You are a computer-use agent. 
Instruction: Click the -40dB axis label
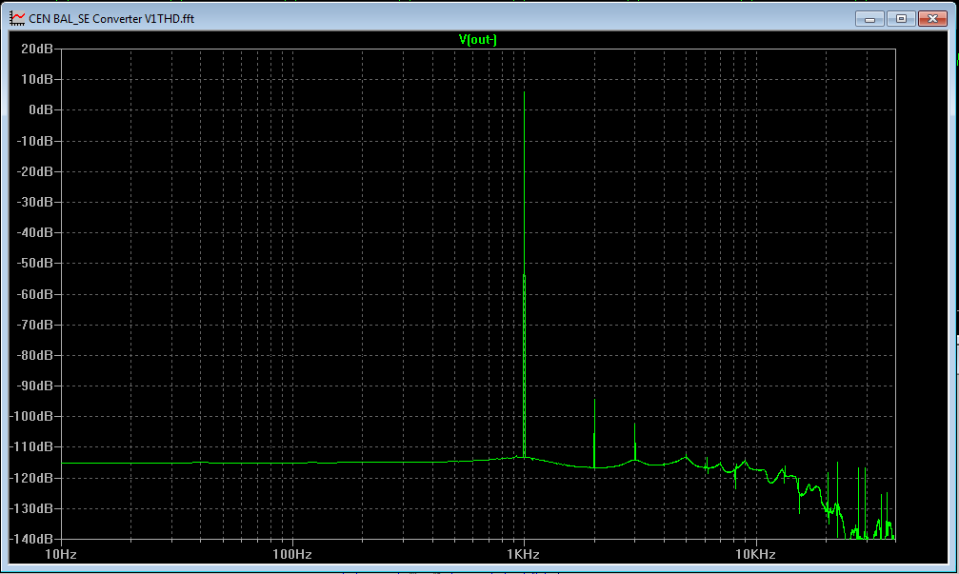point(35,232)
